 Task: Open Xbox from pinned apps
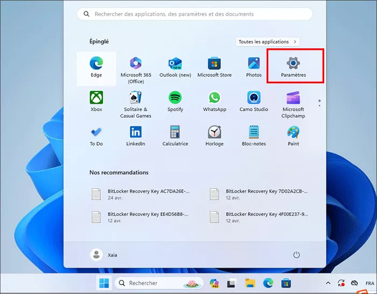pyautogui.click(x=96, y=101)
